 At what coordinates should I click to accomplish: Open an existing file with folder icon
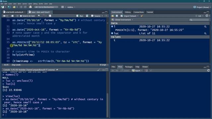click(14, 7)
